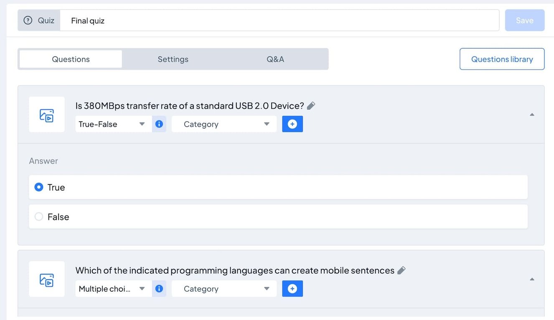Collapse the programming languages question card

point(532,279)
